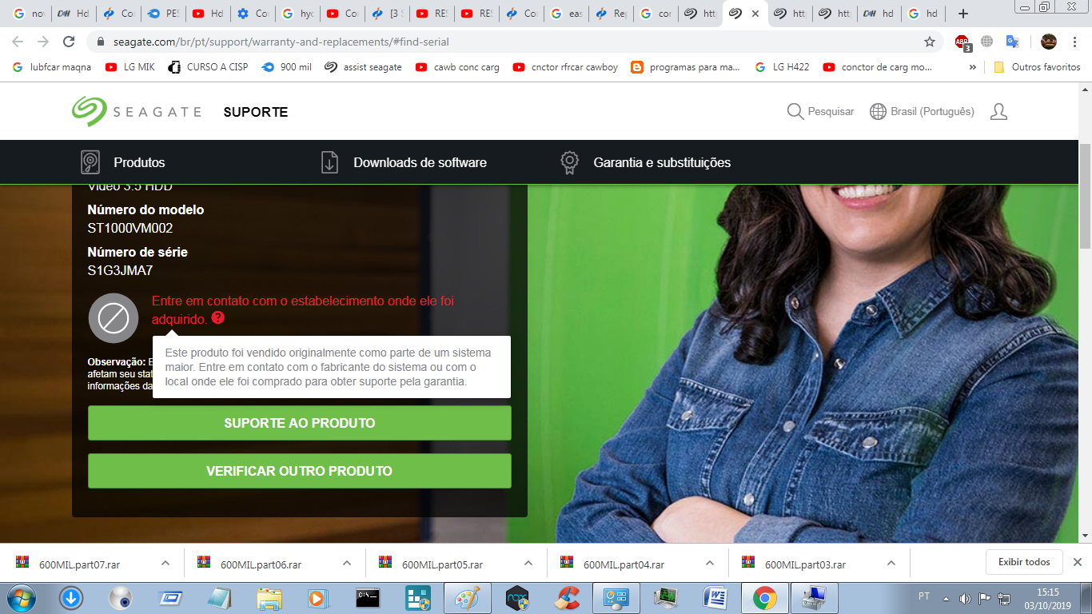Open the '900 mil' bookmark
1092x614 pixels.
(x=287, y=67)
